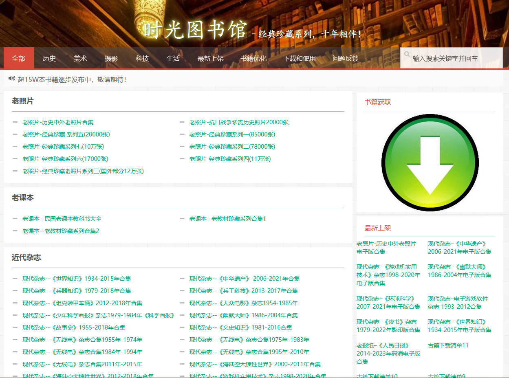This screenshot has height=378, width=509.
Task: Switch to the 摄影 category tab
Action: 111,58
